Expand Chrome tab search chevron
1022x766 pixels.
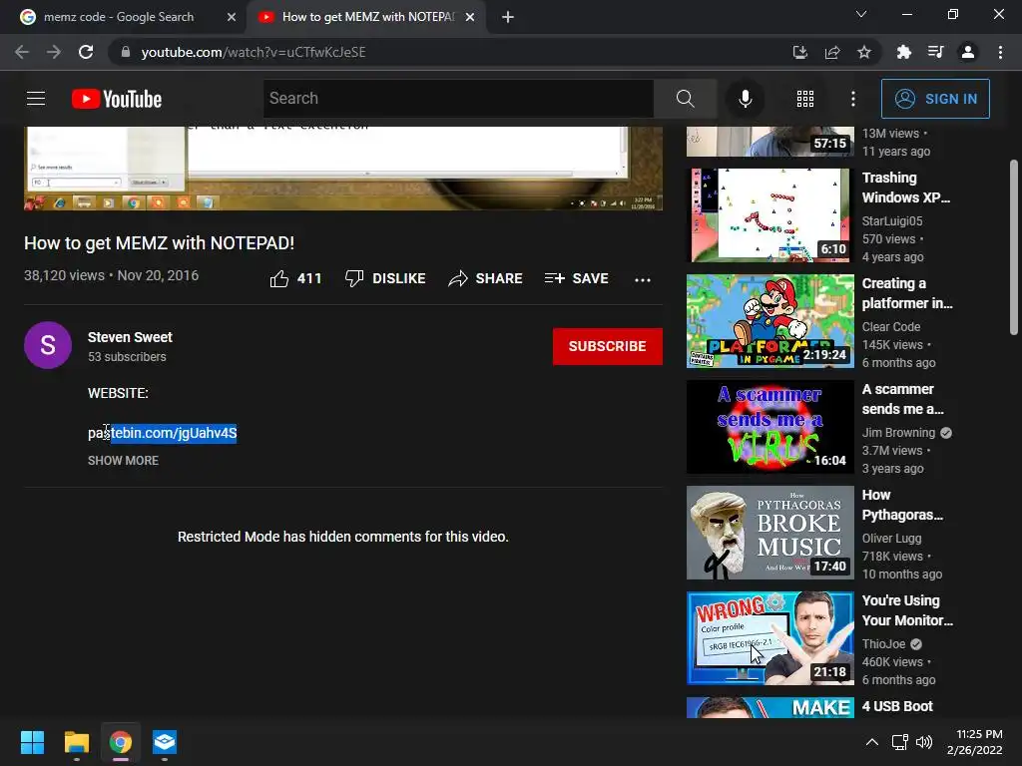[x=861, y=14]
